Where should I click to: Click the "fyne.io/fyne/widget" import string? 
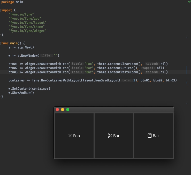[x=27, y=31]
